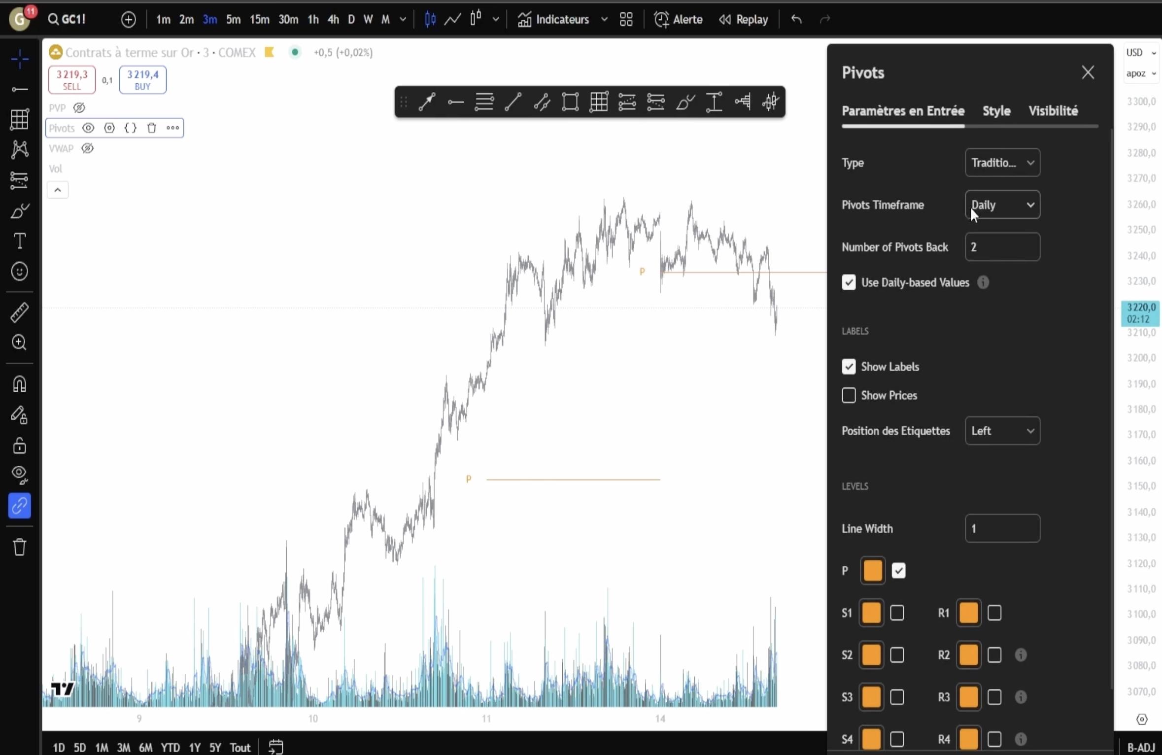Delete the Pivots indicator with trash icon
Image resolution: width=1162 pixels, height=755 pixels.
coord(152,128)
